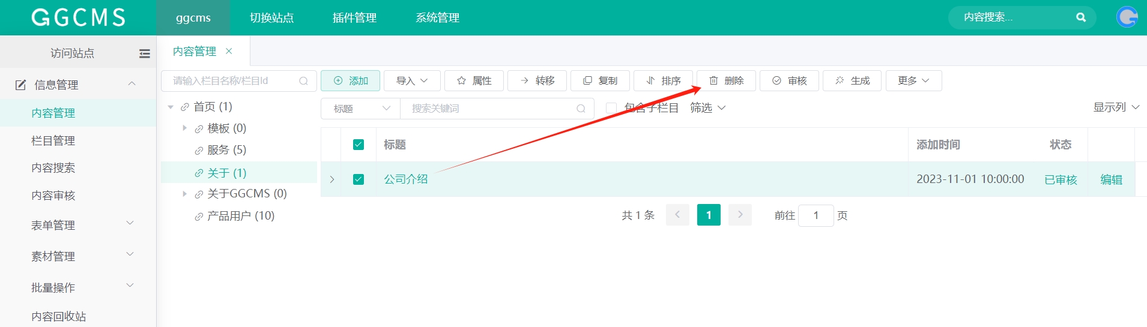Open the 切换站点 menu

[272, 17]
